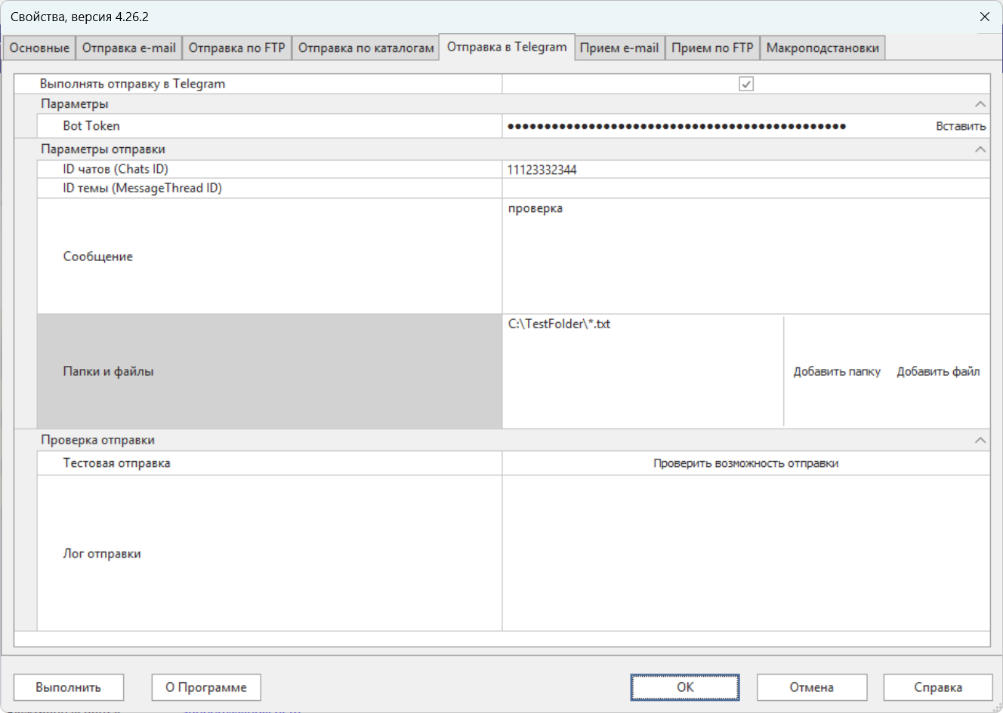Click the Добавить папку button

click(836, 372)
